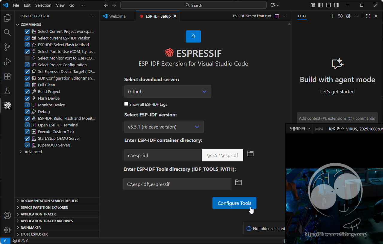Open the Selection menu
Image resolution: width=383 pixels, height=244 pixels.
pos(43,5)
